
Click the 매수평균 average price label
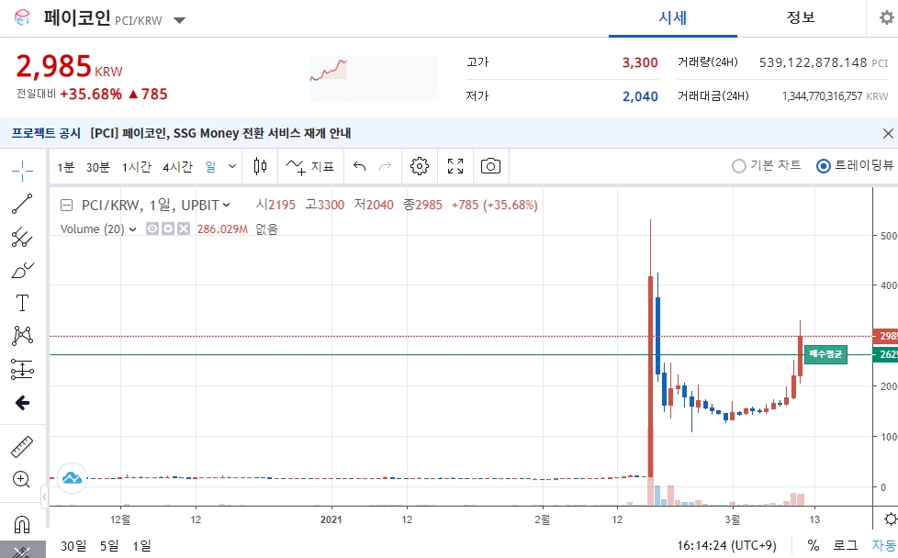coord(825,354)
